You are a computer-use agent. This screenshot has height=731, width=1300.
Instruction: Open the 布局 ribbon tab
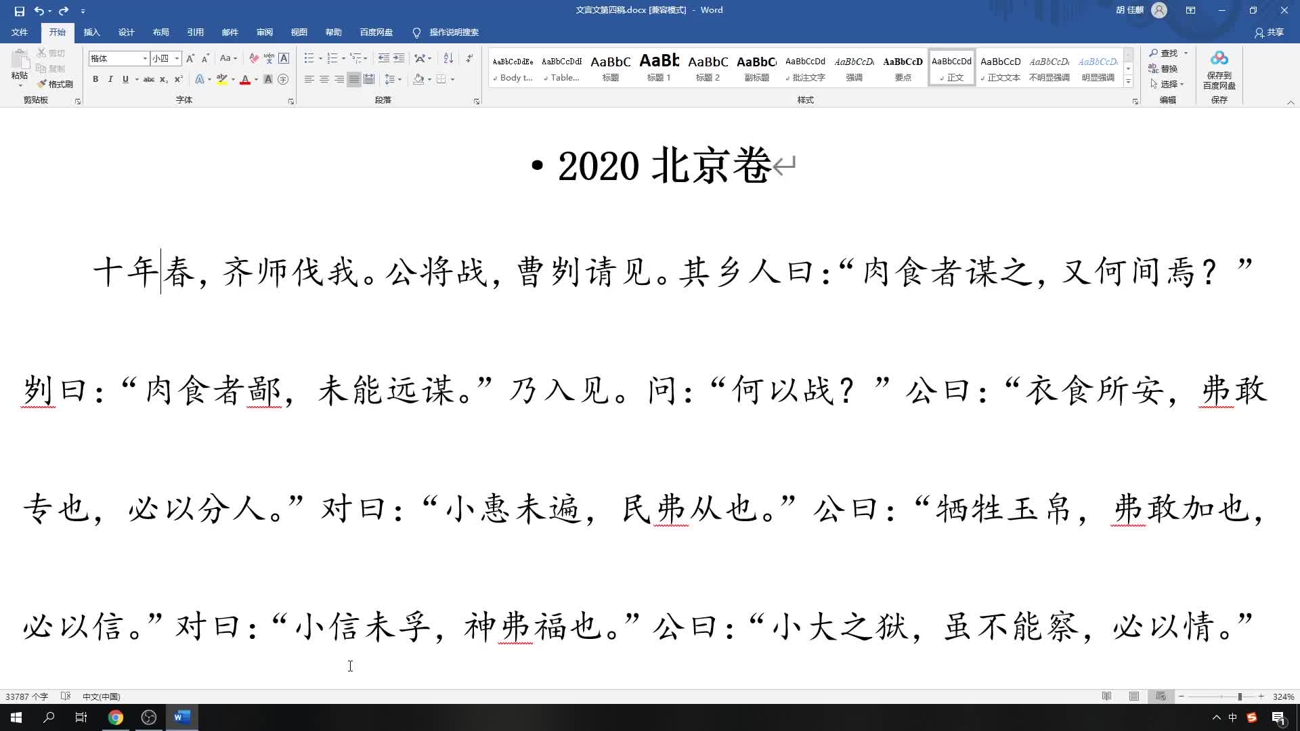(x=160, y=32)
